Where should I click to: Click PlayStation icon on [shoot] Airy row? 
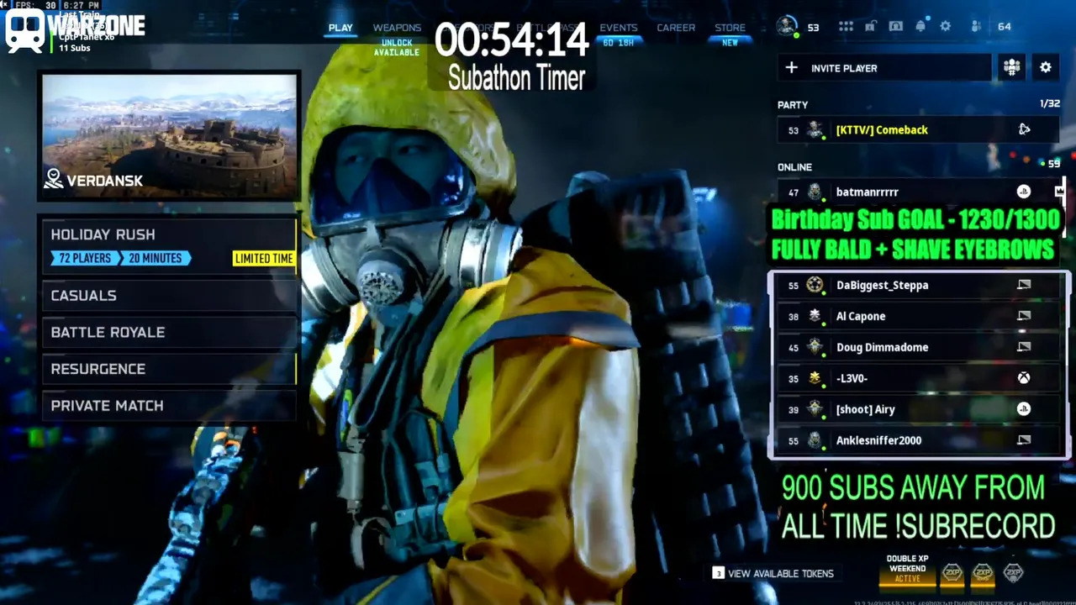coord(1023,409)
